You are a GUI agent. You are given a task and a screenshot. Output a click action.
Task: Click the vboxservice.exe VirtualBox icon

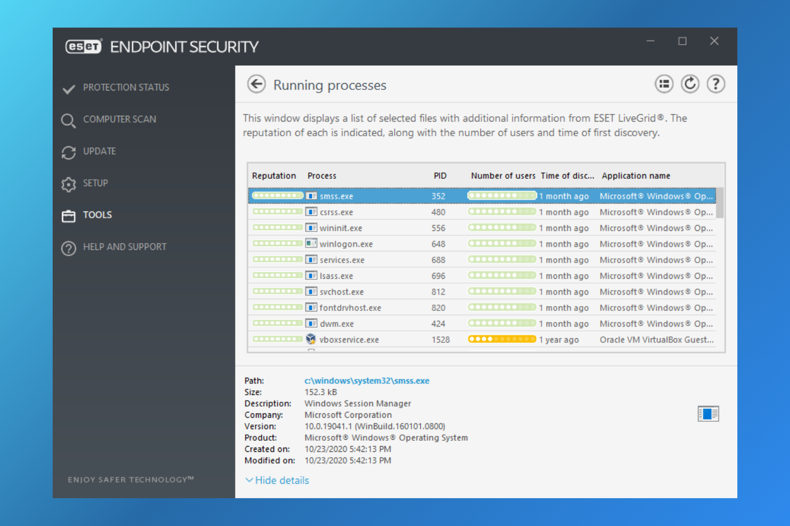(311, 339)
